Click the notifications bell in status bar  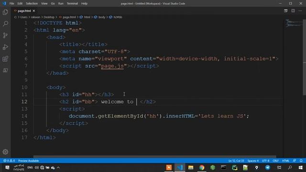click(x=301, y=161)
